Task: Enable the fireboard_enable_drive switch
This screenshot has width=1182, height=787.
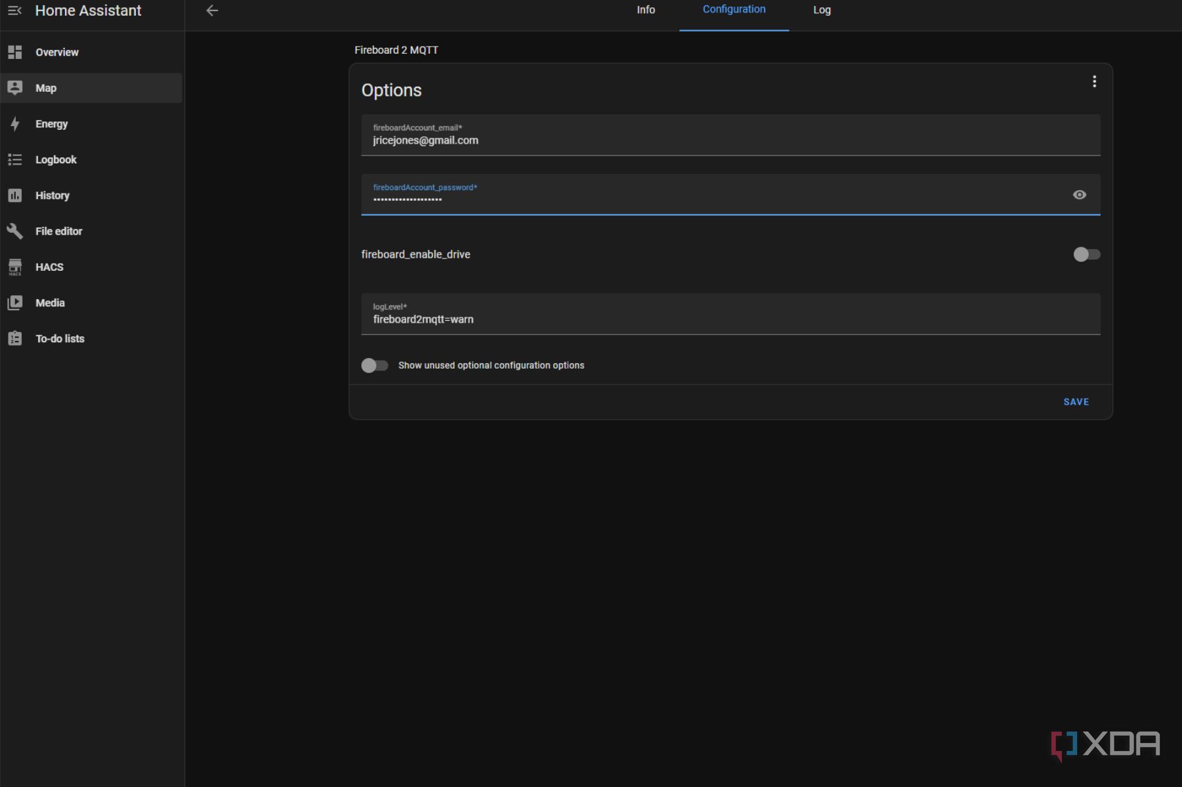Action: coord(1086,254)
